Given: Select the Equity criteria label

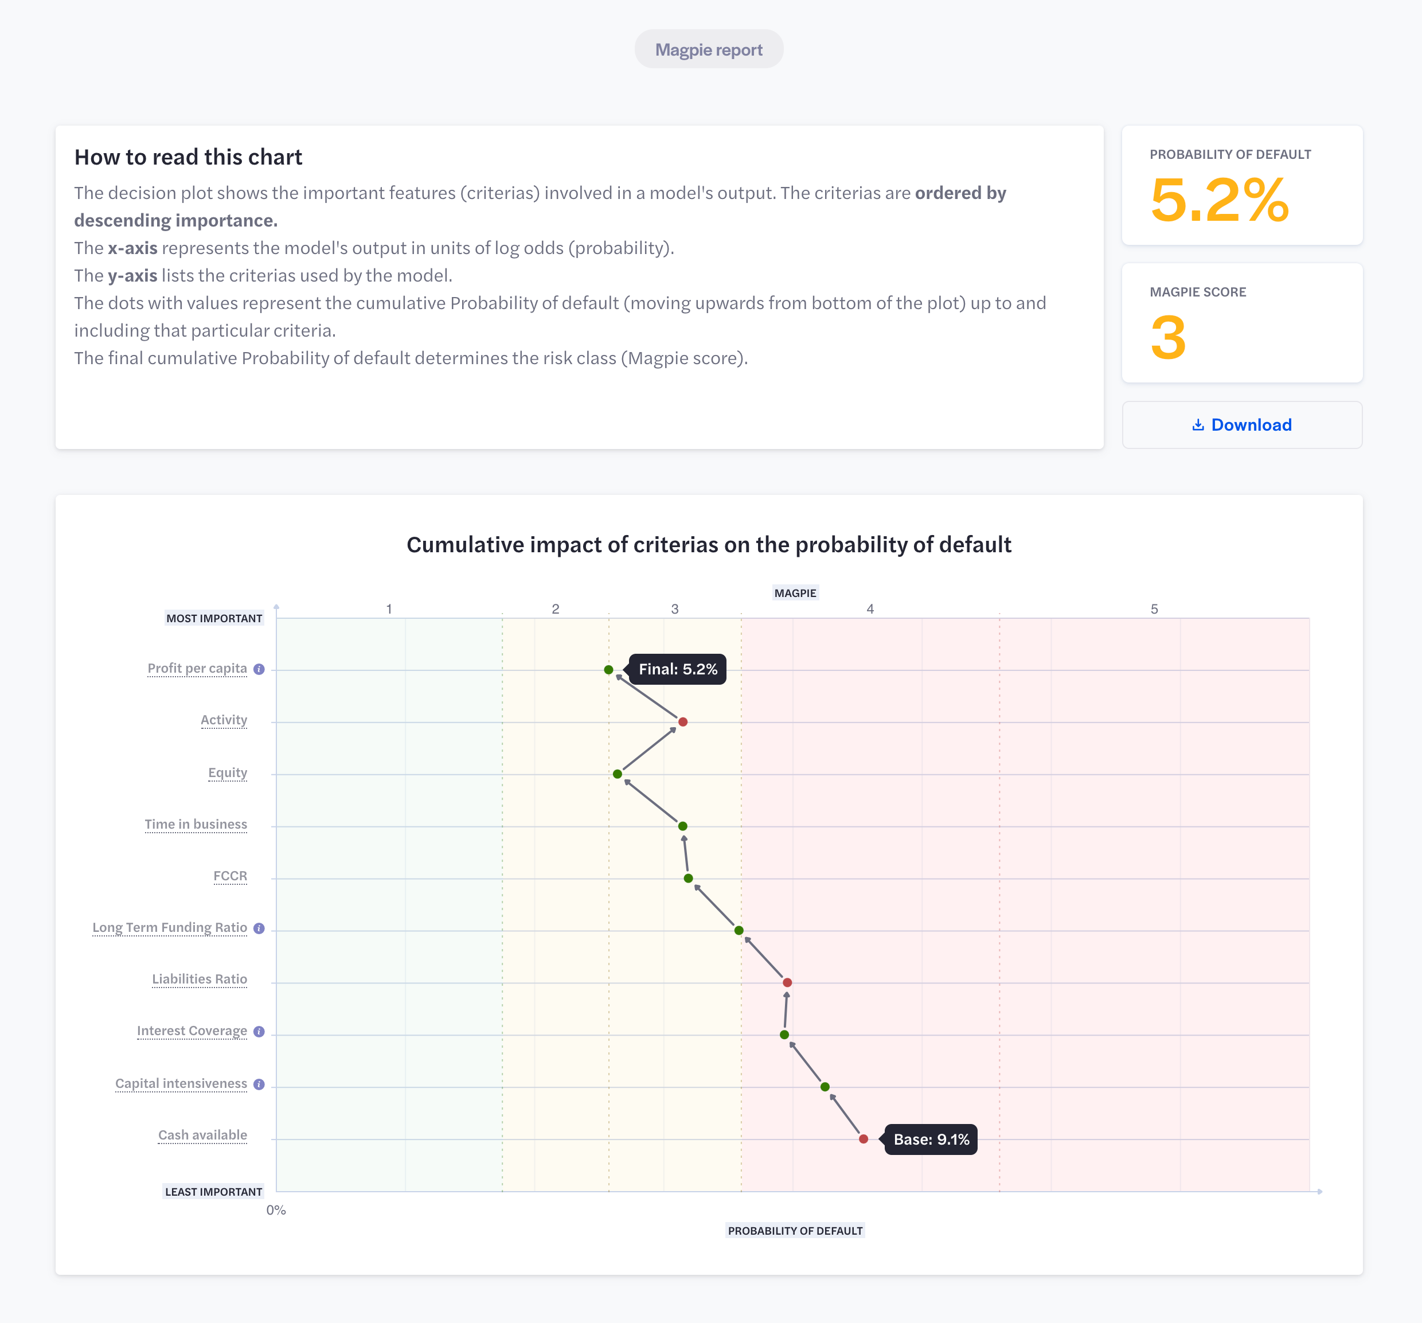Looking at the screenshot, I should pyautogui.click(x=228, y=773).
